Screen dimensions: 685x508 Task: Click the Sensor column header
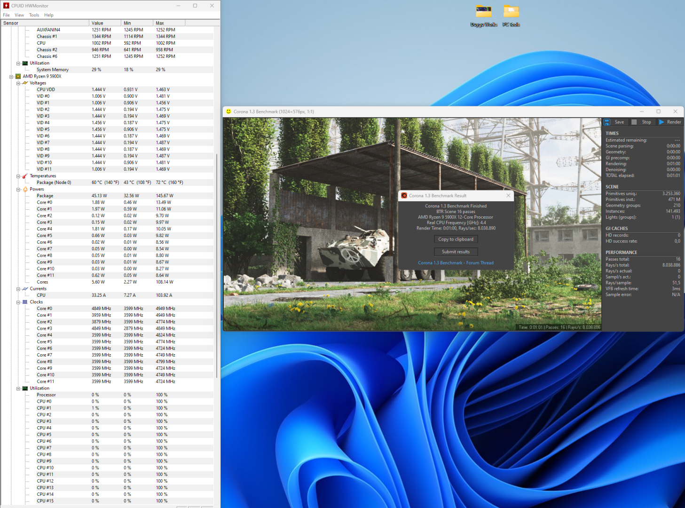45,23
